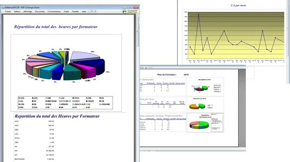This screenshot has height=162, width=290.
Task: Click the value 477.00 in the AA row
Action: point(51,146)
